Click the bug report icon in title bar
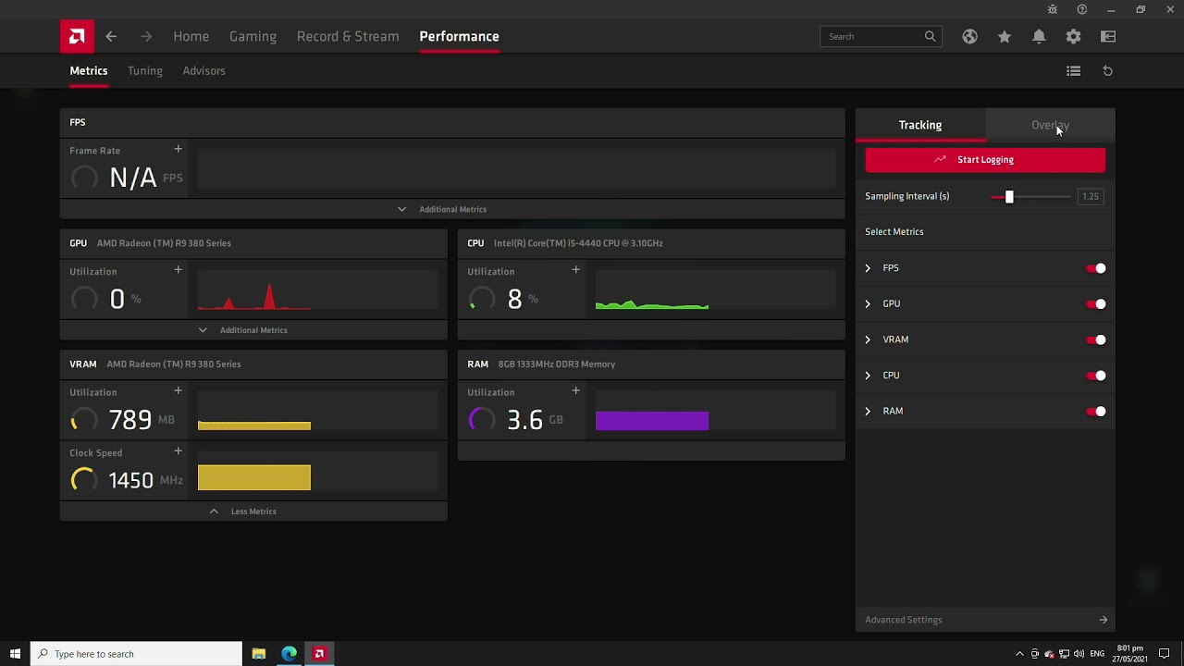This screenshot has height=666, width=1184. 1053,9
